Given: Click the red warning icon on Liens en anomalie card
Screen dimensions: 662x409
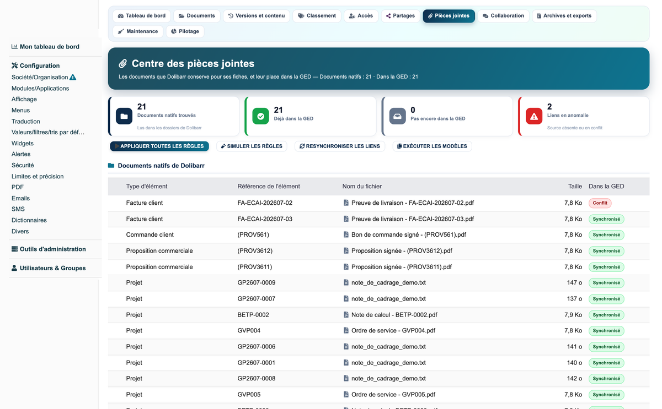Looking at the screenshot, I should 534,116.
